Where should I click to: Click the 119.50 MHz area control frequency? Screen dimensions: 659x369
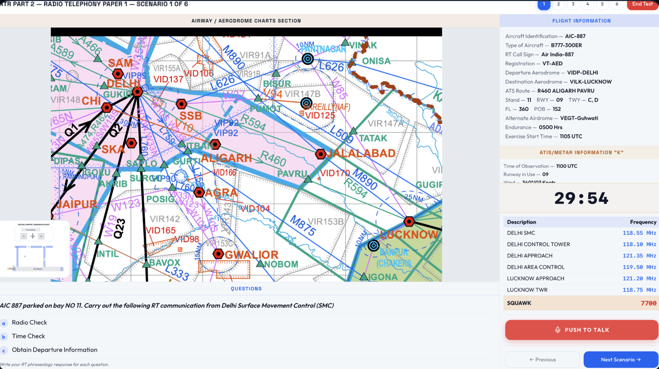point(639,267)
